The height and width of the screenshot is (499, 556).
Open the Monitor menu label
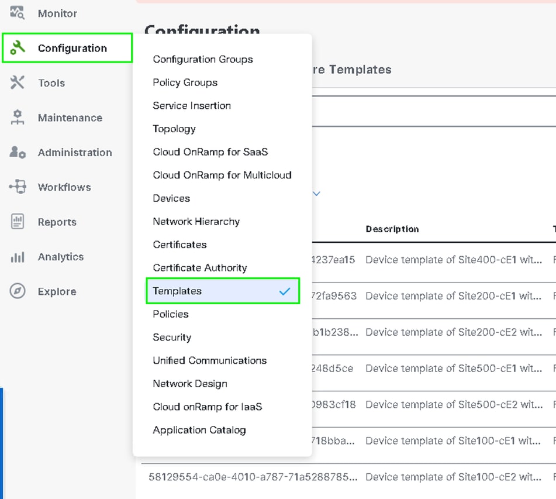click(57, 13)
